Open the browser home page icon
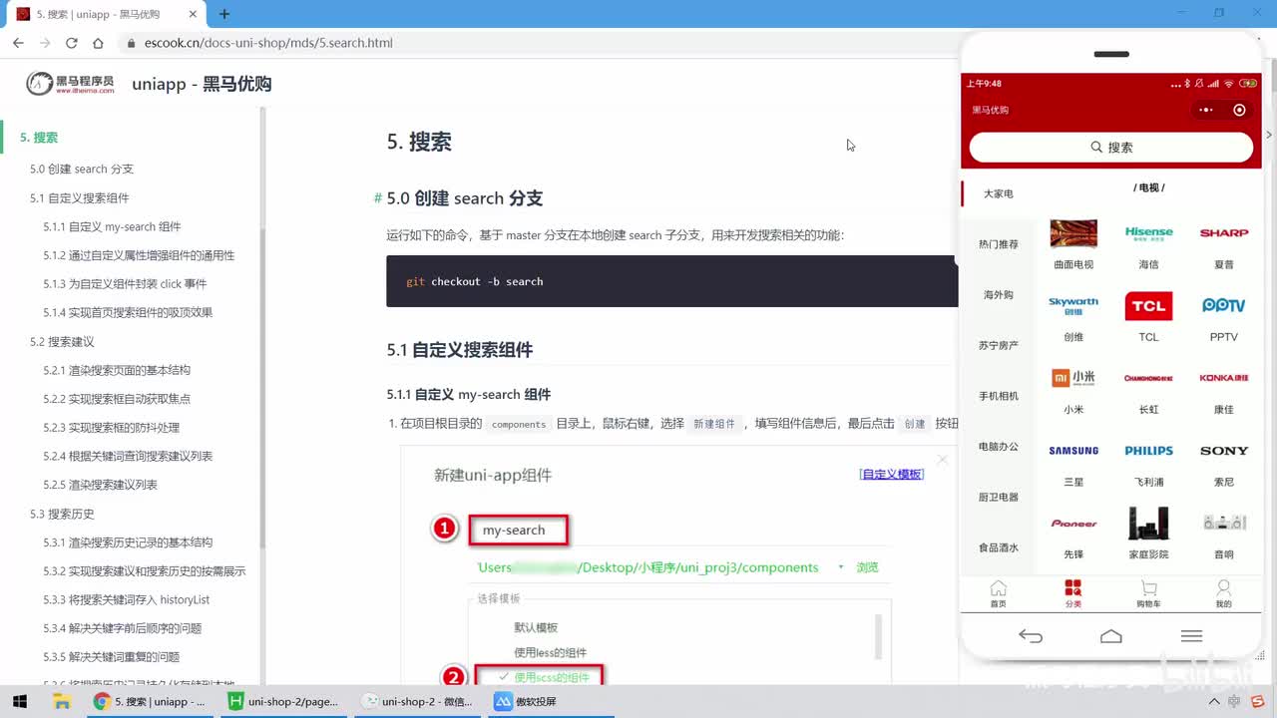1277x718 pixels. [x=98, y=43]
